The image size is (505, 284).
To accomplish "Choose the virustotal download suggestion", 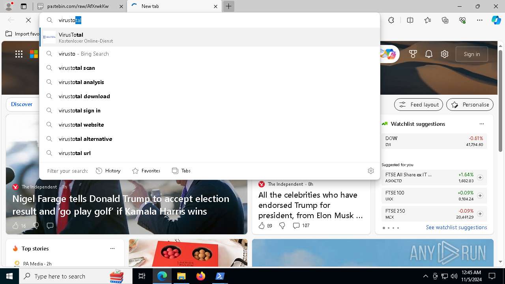I will [x=209, y=96].
